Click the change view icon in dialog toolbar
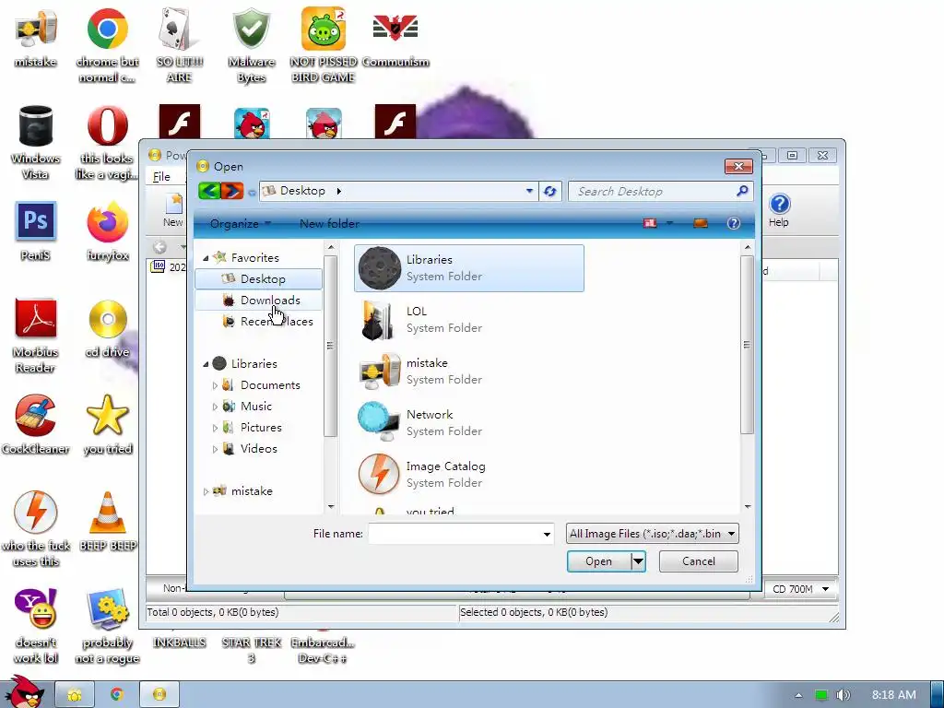Image resolution: width=944 pixels, height=708 pixels. (650, 223)
